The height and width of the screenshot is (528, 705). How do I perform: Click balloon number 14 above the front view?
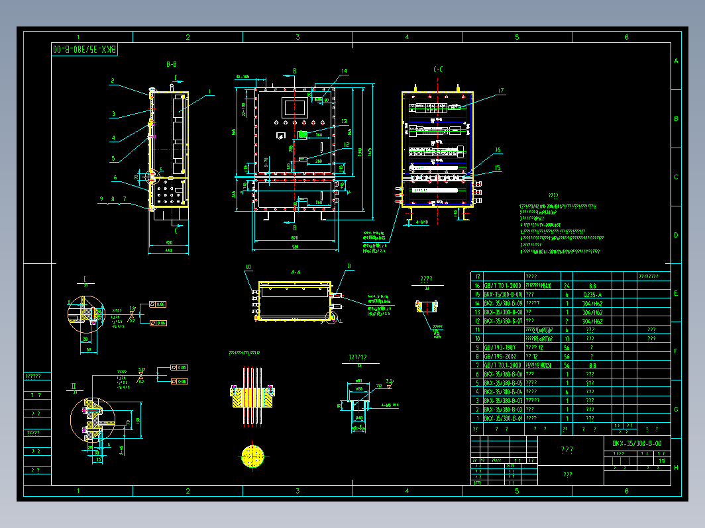click(x=345, y=71)
